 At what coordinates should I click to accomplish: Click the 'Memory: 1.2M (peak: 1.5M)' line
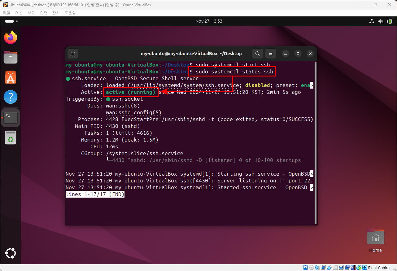[120, 140]
